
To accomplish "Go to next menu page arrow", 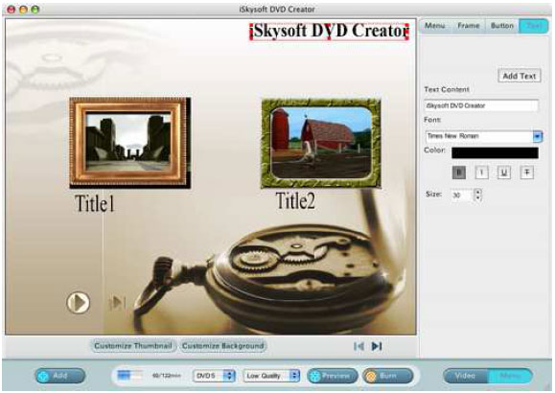I will [377, 346].
